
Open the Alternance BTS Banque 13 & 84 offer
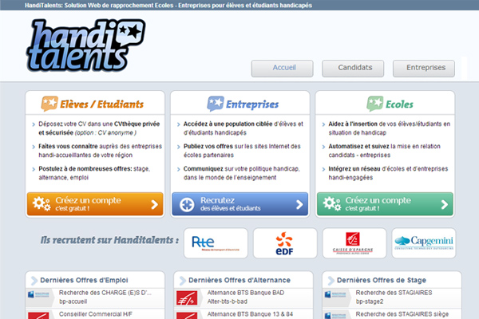[243, 314]
